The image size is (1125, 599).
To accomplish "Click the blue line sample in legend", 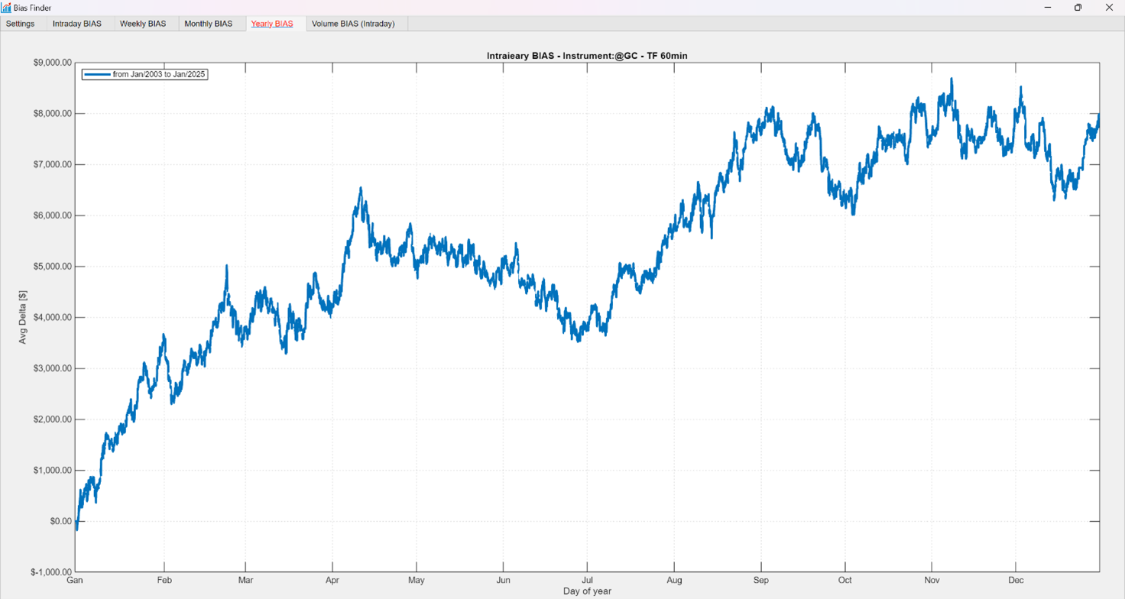I will (97, 75).
